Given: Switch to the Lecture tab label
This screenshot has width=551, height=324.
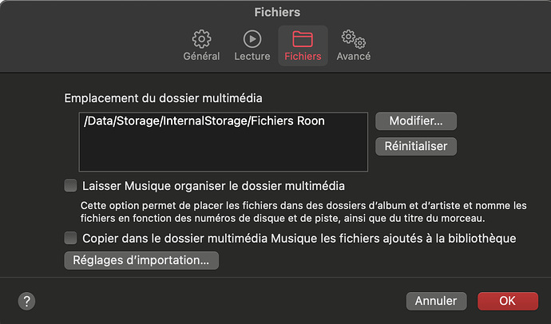Looking at the screenshot, I should tap(252, 56).
